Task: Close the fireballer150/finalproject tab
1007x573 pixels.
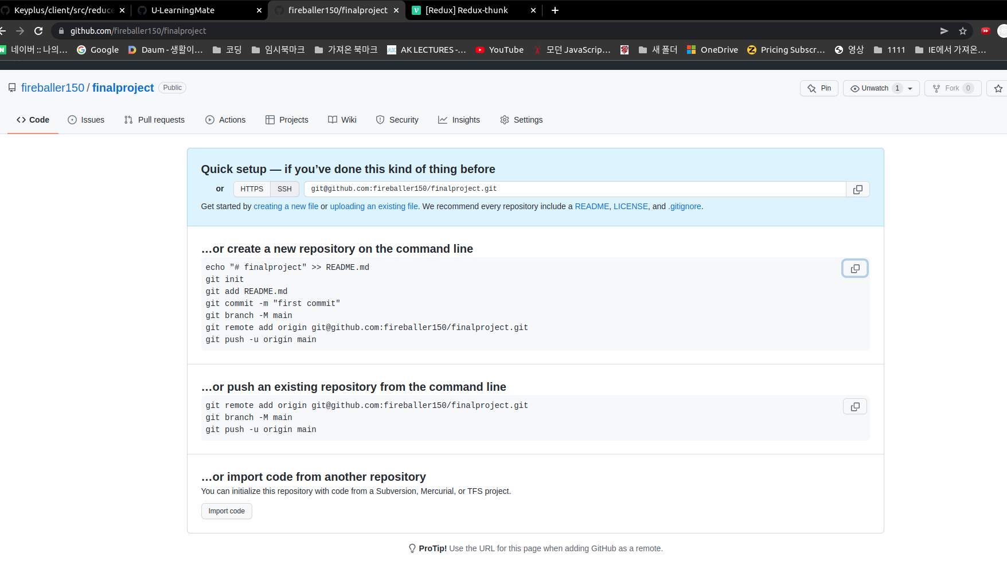Action: click(x=396, y=10)
